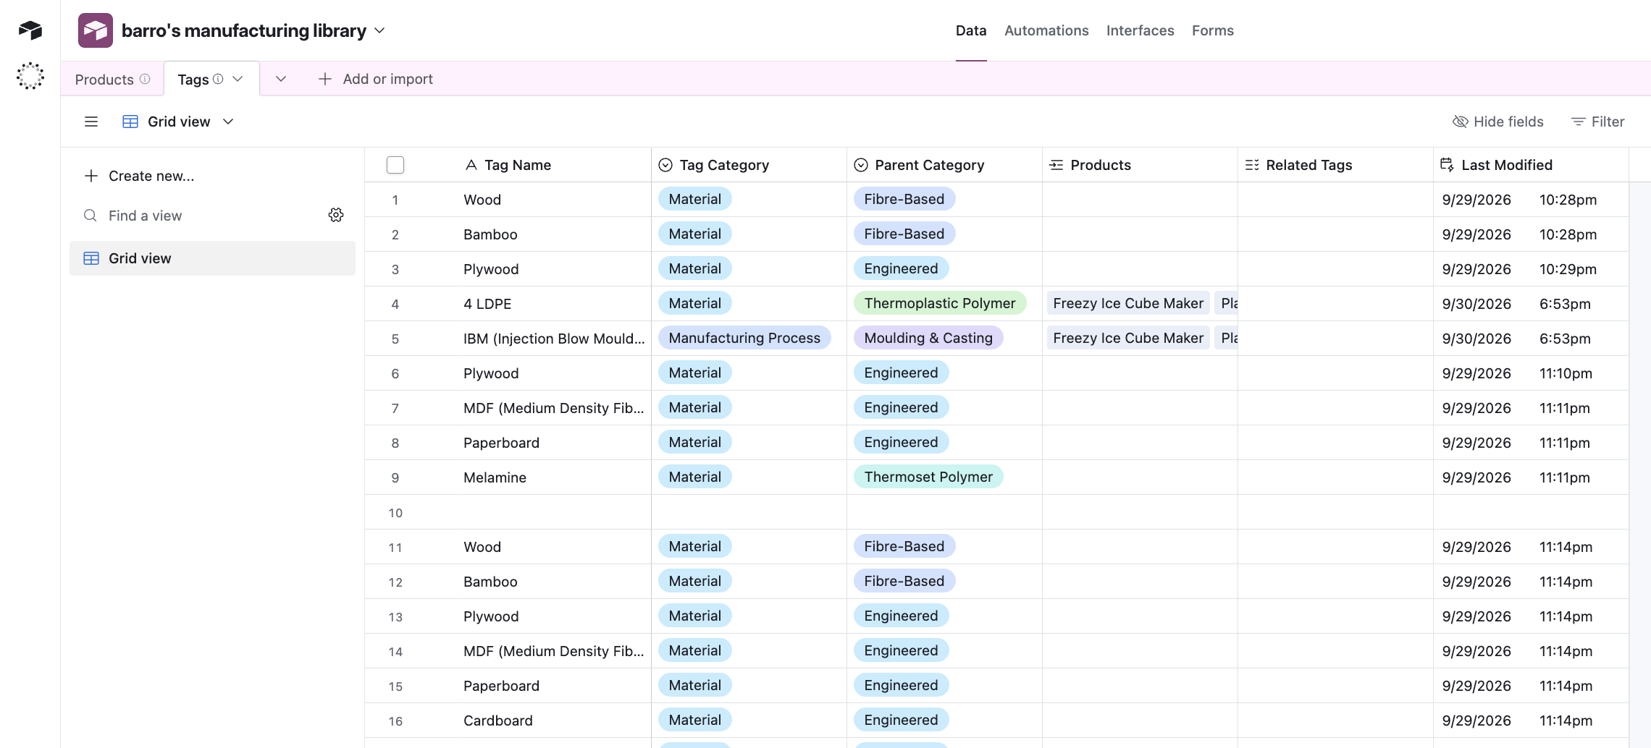Click the dotted circle loading icon in sidebar
Screen dimensions: 1651x748
point(30,76)
